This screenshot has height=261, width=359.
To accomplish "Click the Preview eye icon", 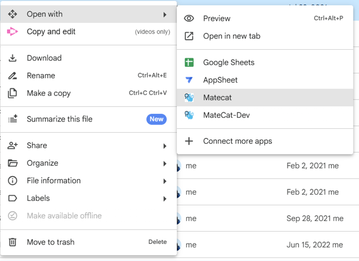I will (189, 19).
